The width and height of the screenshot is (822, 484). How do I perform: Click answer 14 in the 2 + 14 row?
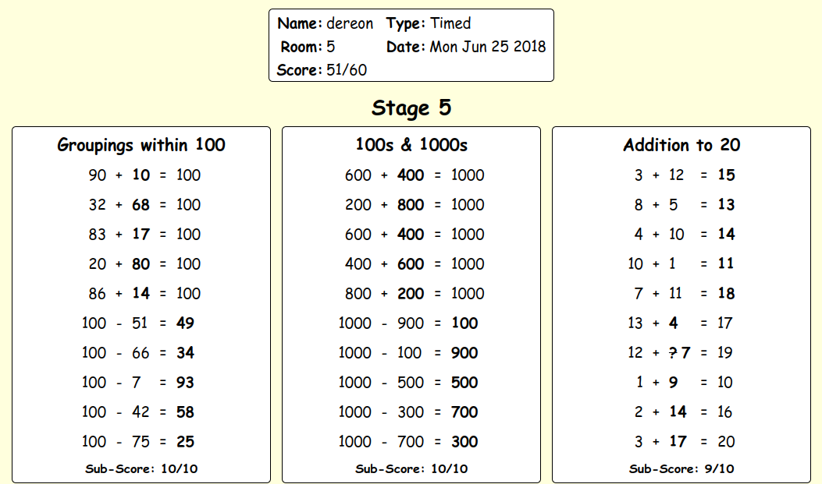click(x=678, y=412)
